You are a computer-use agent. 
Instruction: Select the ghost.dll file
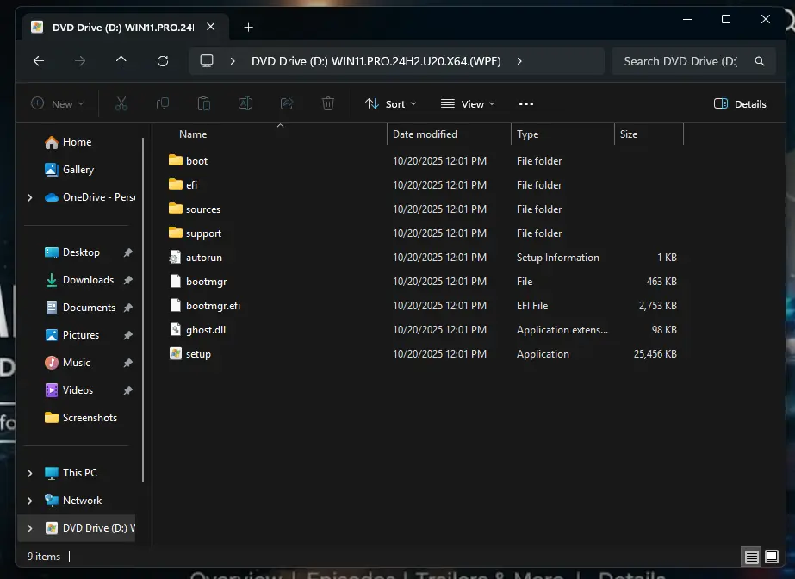click(205, 330)
